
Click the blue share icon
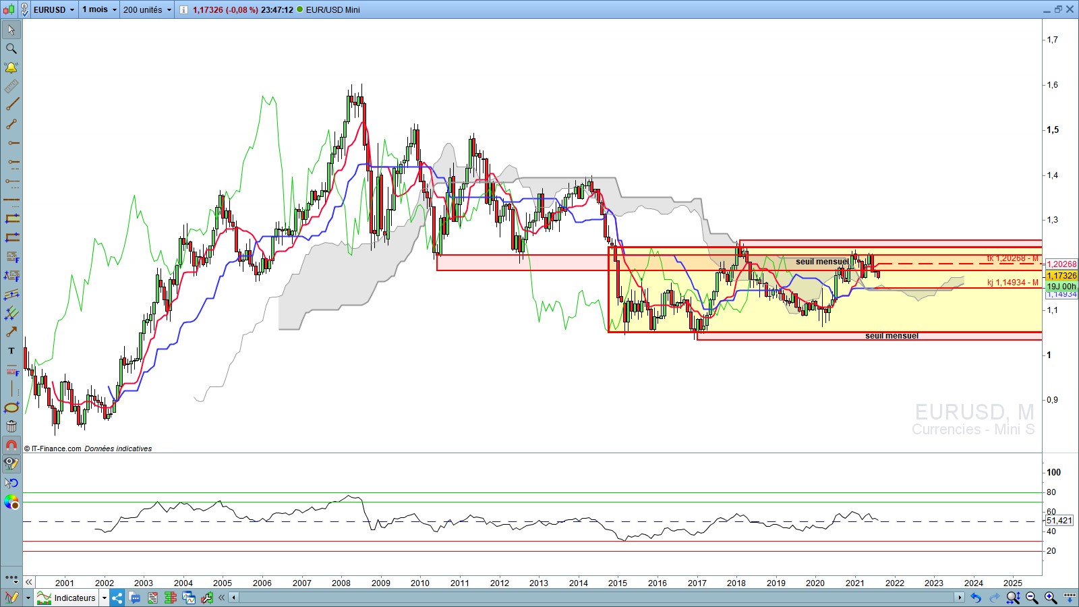pos(117,598)
